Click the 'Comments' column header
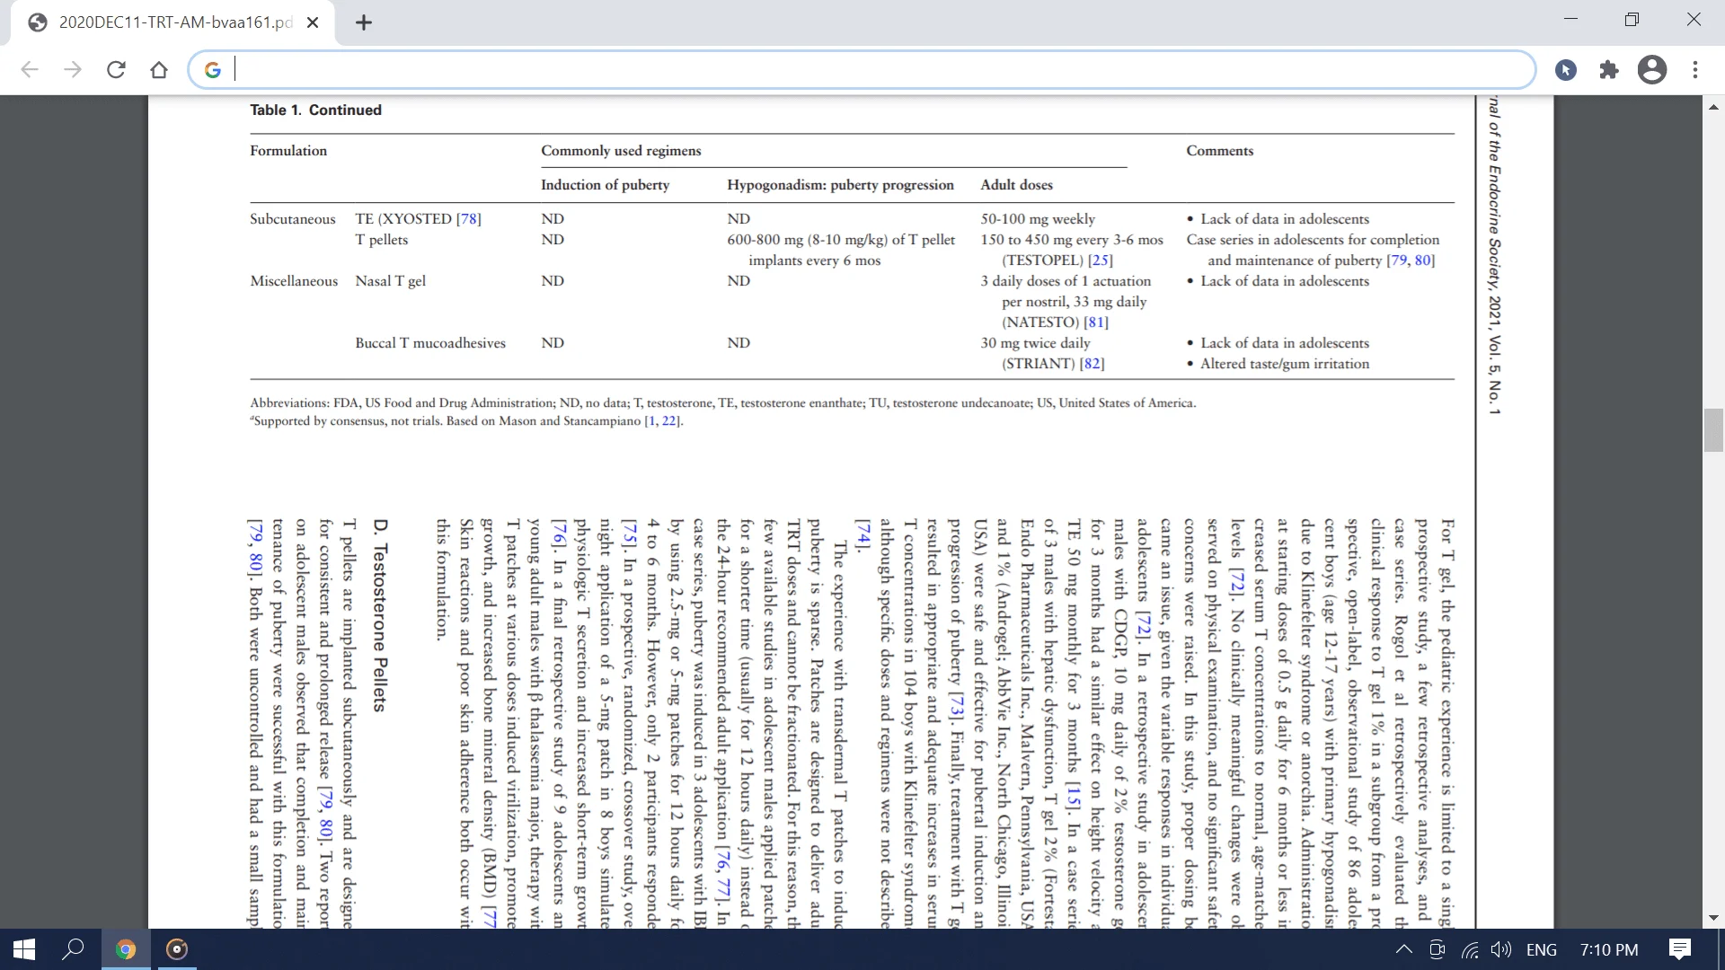This screenshot has height=970, width=1725. coord(1219,151)
